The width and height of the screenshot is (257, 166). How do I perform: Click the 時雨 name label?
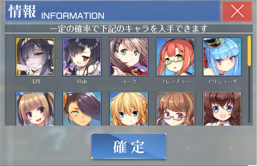tap(82, 81)
